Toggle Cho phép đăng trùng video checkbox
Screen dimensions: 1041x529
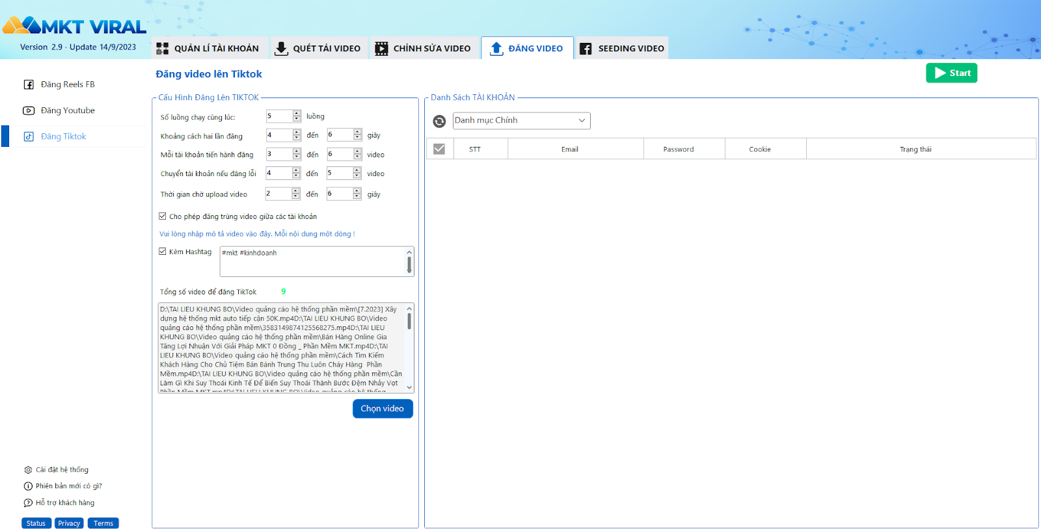(x=163, y=216)
